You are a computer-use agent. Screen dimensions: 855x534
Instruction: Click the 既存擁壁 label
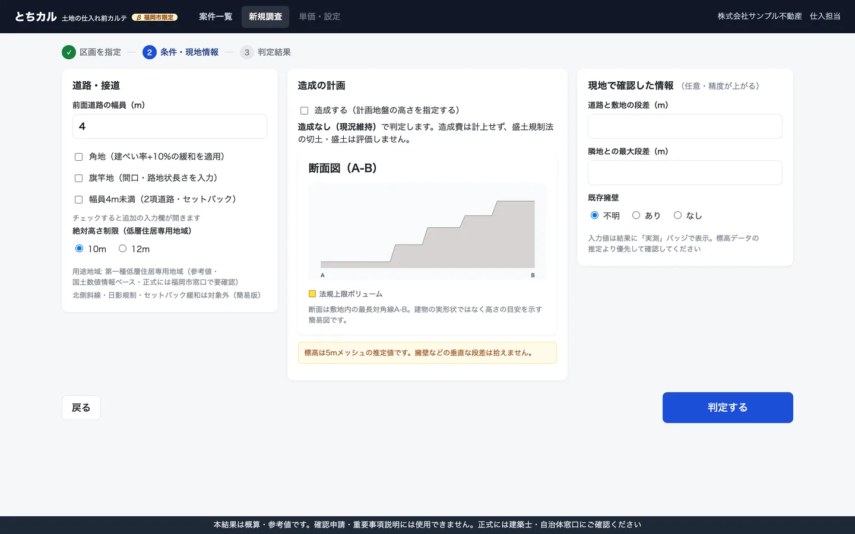(x=603, y=198)
